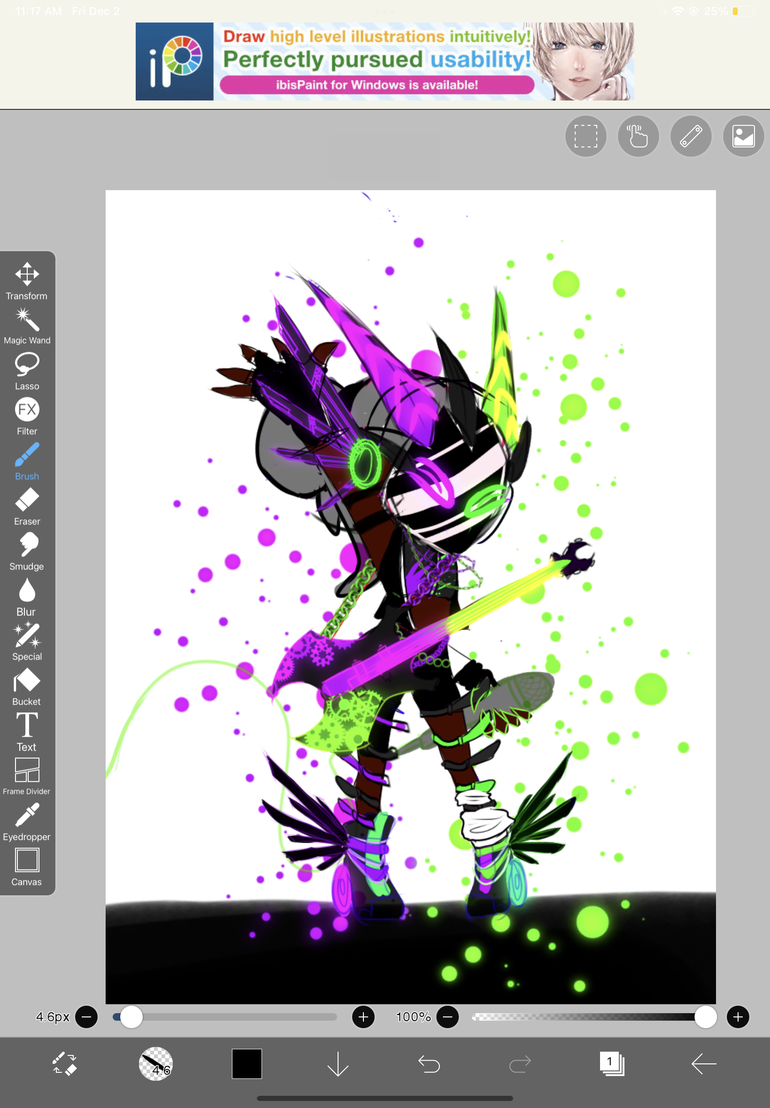Toggle the stabilizer hand icon

638,136
